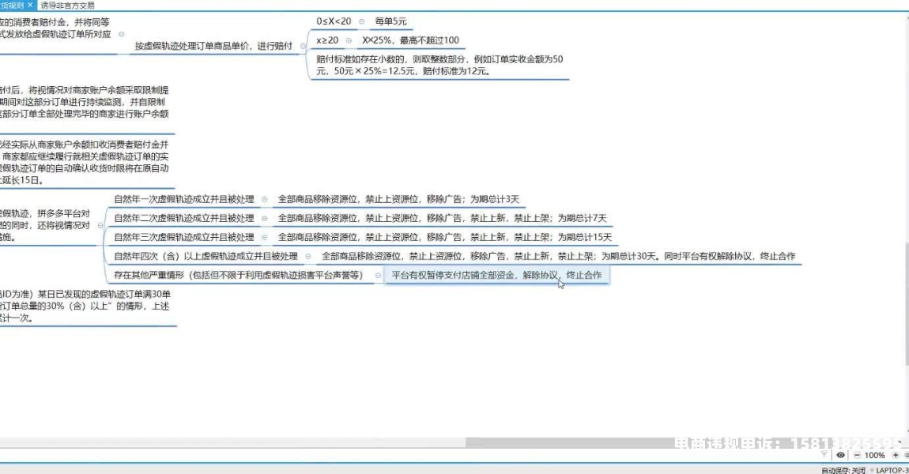Select the 每单5元 topic
This screenshot has width=909, height=474.
click(390, 21)
